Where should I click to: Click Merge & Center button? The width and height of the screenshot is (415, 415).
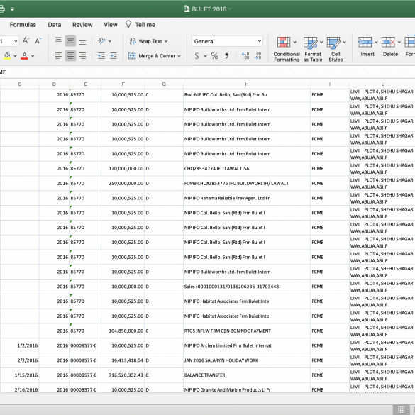(x=152, y=56)
